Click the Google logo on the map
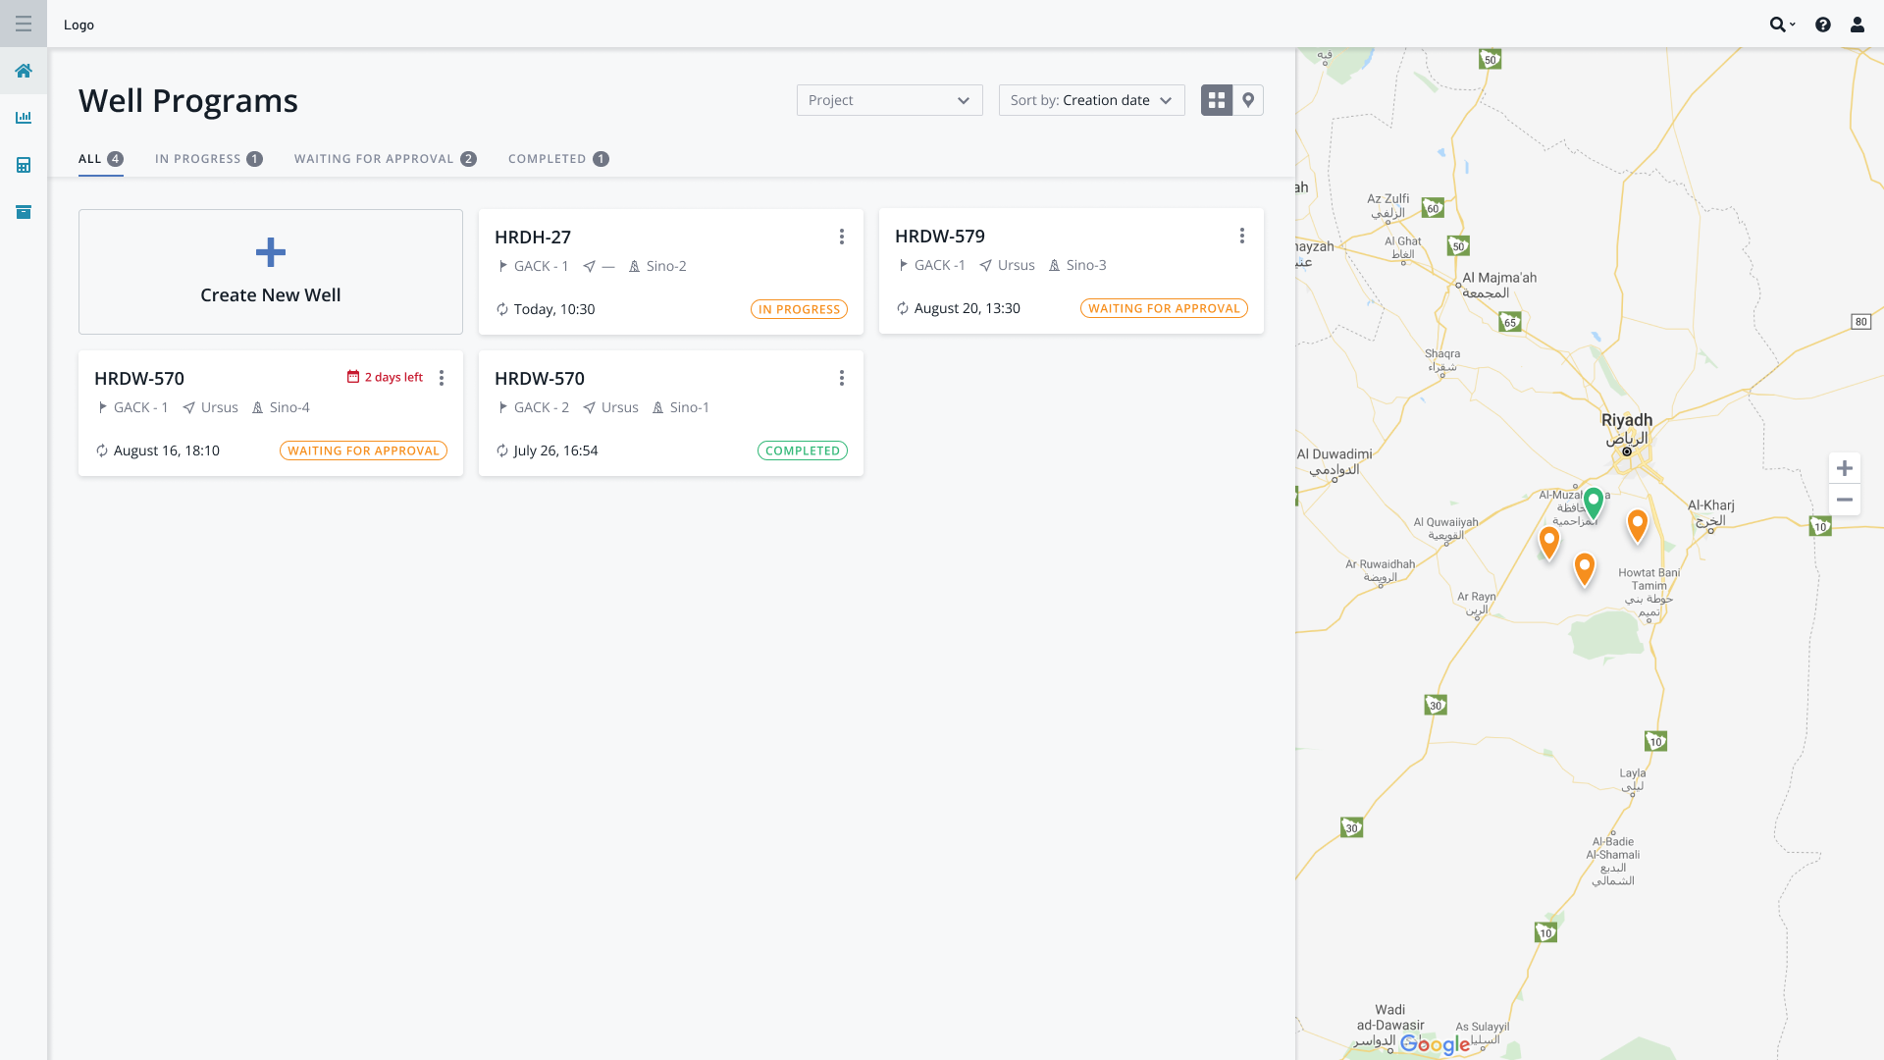Image resolution: width=1884 pixels, height=1060 pixels. [1435, 1044]
